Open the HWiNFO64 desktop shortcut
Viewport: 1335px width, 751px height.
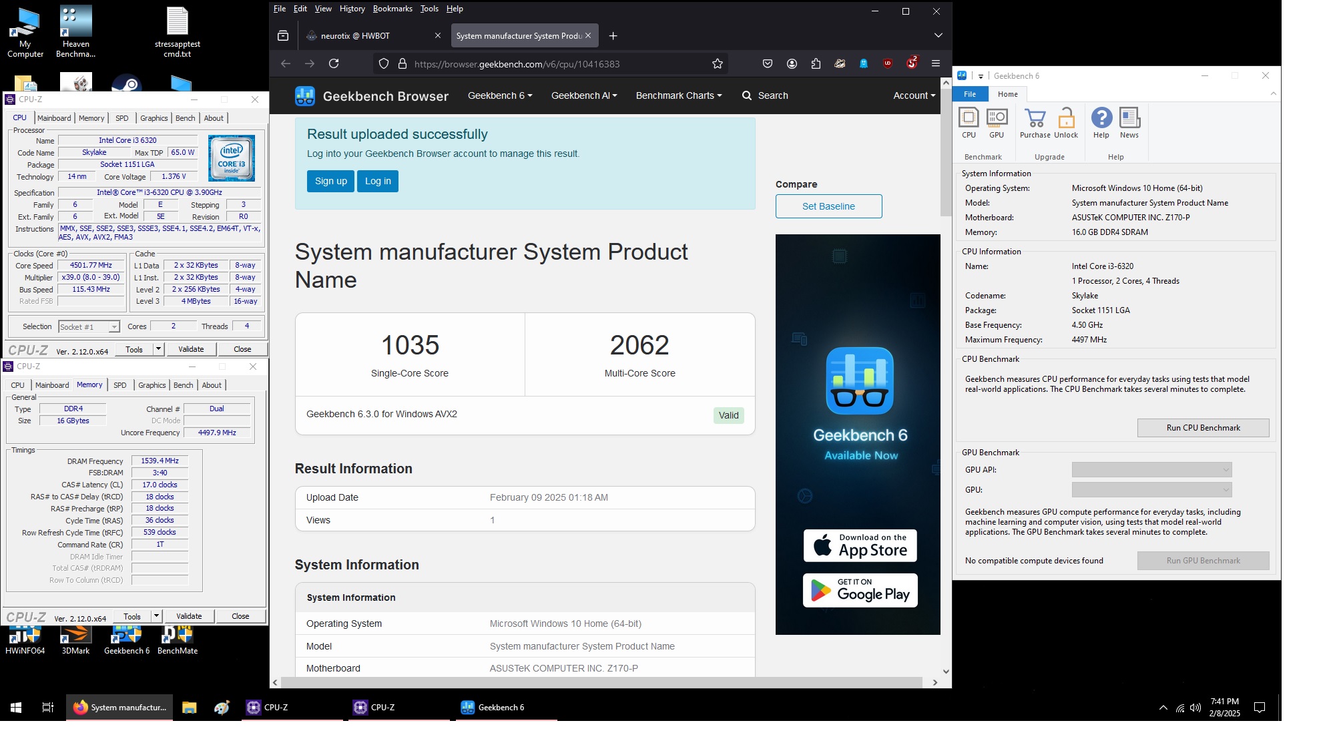tap(25, 640)
